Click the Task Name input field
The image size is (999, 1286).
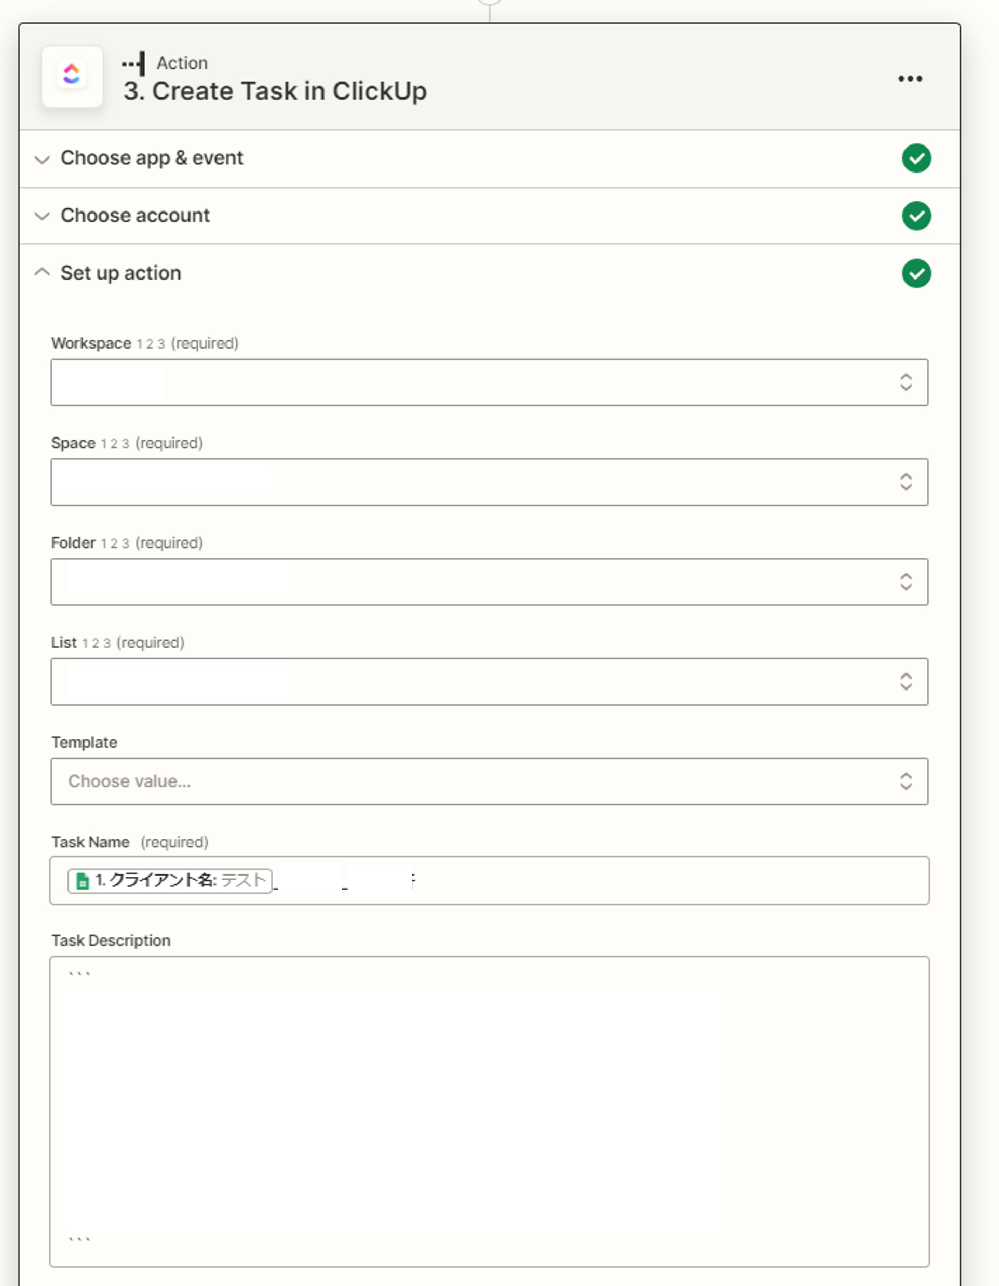(x=647, y=880)
